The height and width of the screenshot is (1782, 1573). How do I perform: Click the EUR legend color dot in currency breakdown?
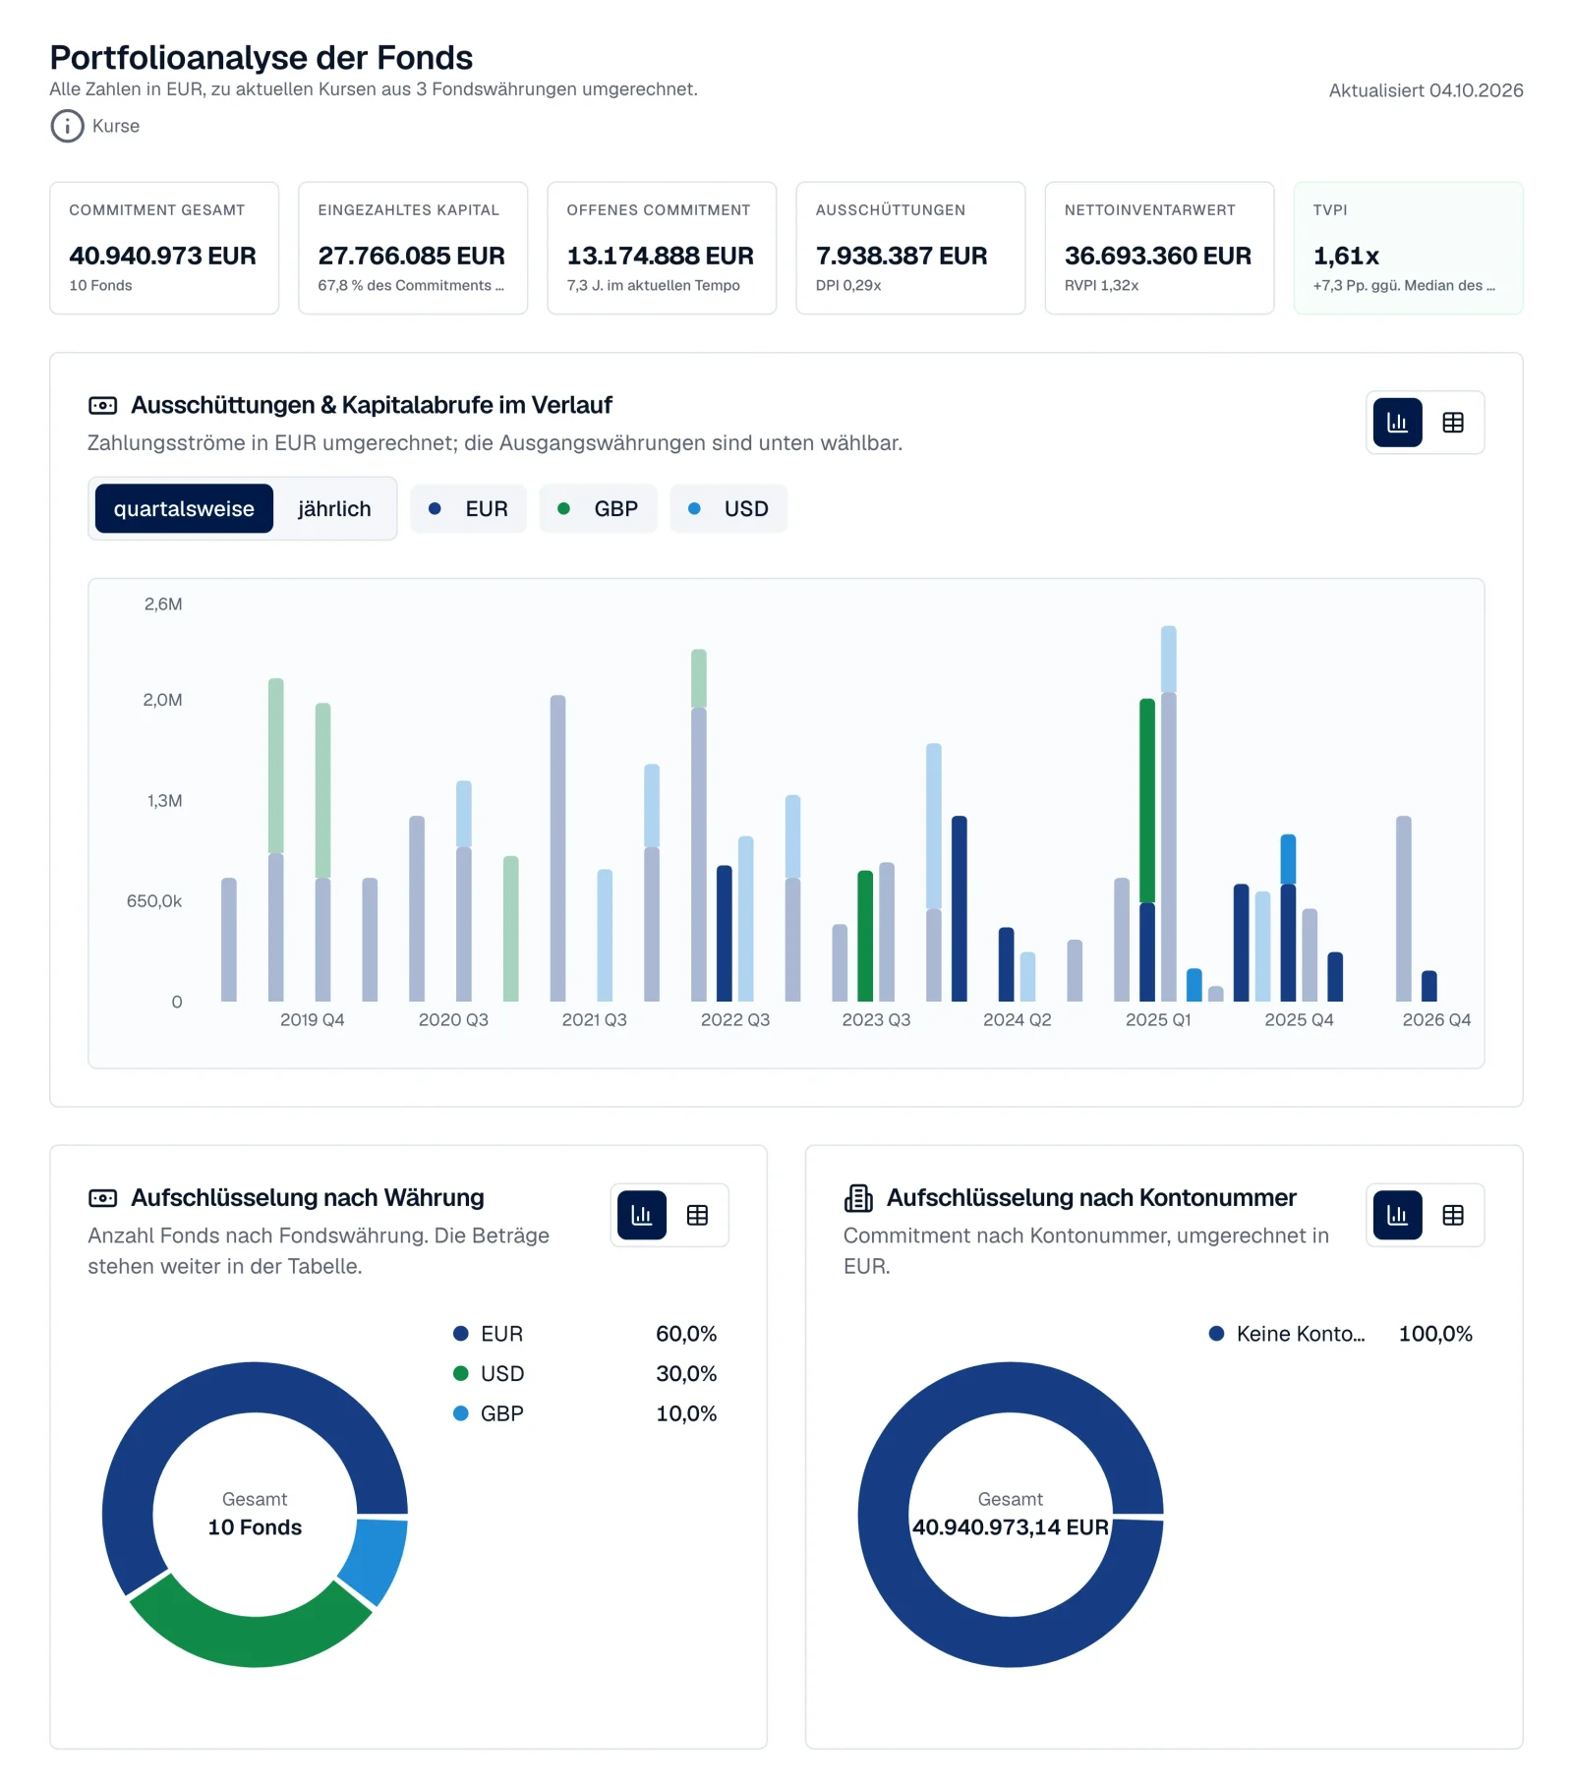[x=460, y=1334]
